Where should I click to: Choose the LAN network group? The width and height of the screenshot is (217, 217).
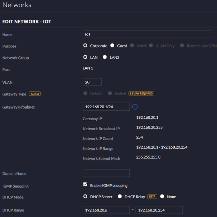(x=85, y=57)
